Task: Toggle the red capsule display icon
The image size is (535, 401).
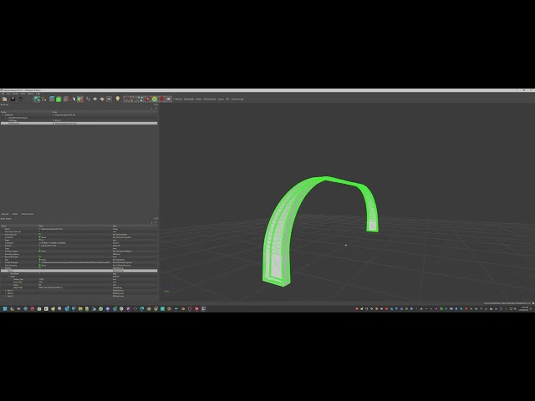Action: 147,99
